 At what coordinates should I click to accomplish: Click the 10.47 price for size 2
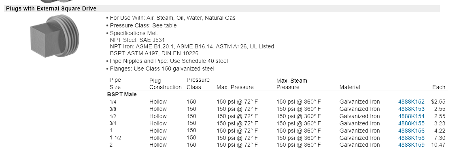(x=438, y=145)
